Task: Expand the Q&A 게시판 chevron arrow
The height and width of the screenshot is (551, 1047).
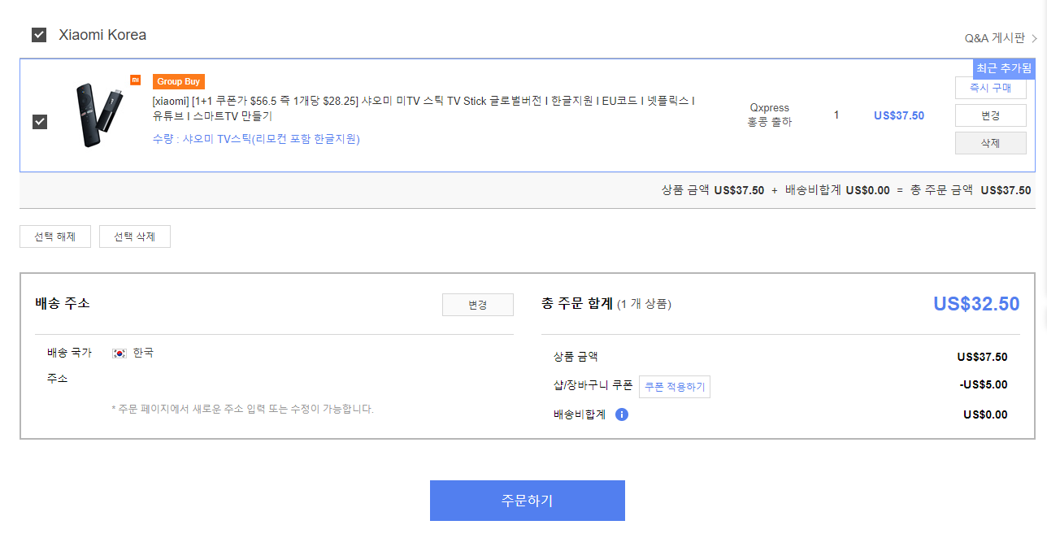Action: 1034,38
